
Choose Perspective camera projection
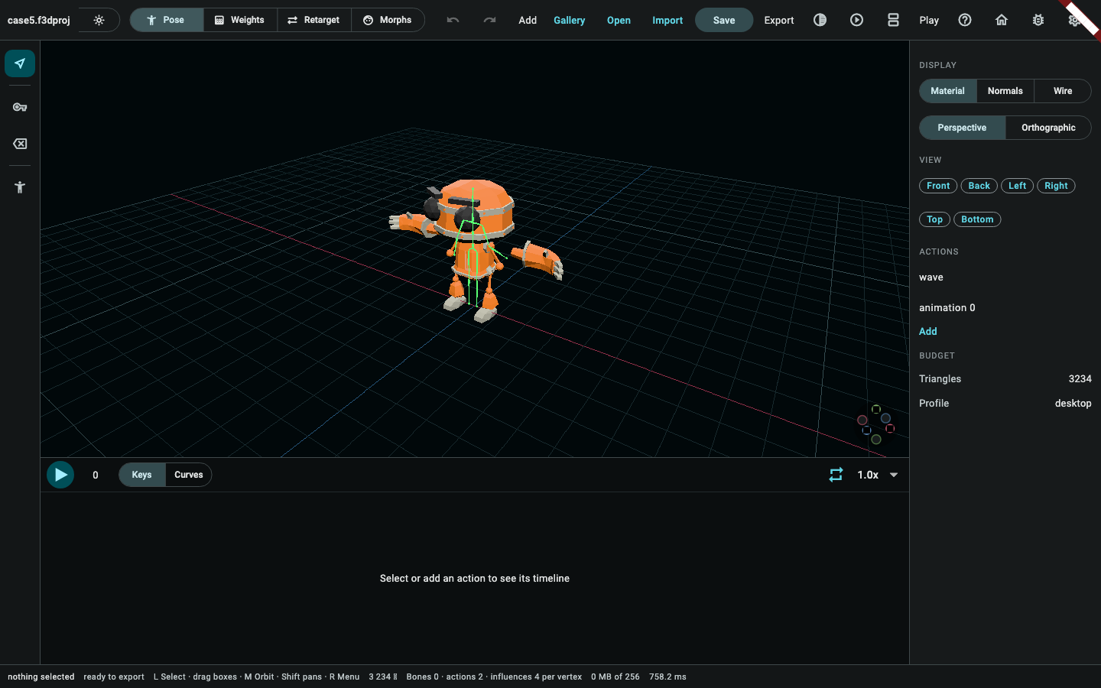click(963, 128)
